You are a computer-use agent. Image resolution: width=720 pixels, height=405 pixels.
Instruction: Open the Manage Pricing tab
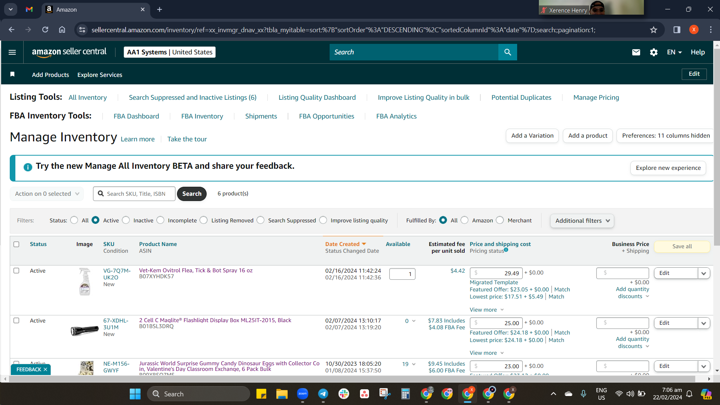click(596, 97)
